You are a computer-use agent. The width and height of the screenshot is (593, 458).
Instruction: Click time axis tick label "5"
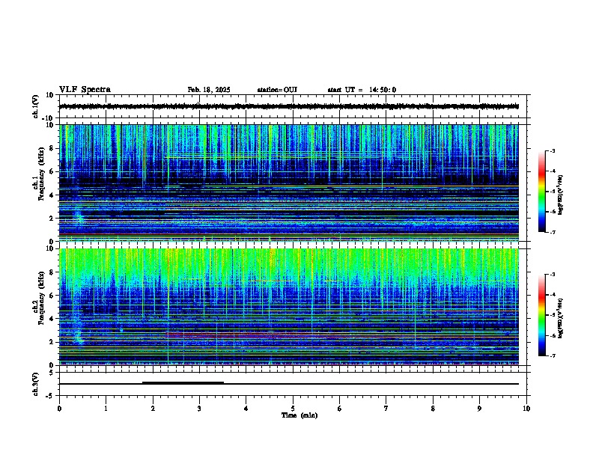click(x=293, y=409)
